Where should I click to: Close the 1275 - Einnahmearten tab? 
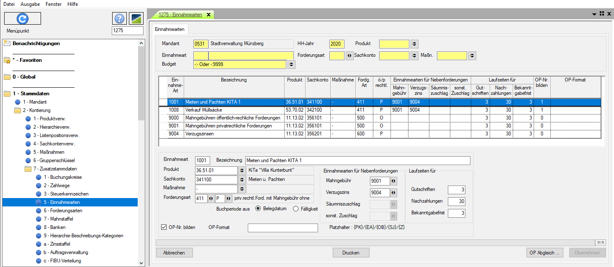pos(208,15)
